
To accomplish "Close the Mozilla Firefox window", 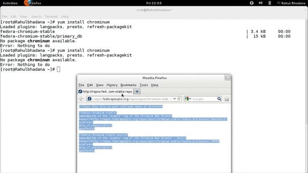I will click(228, 78).
